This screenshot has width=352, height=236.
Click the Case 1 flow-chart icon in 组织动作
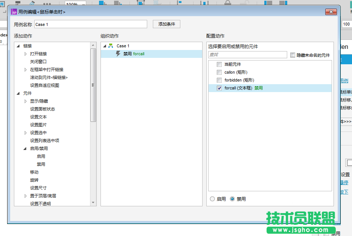pos(111,46)
